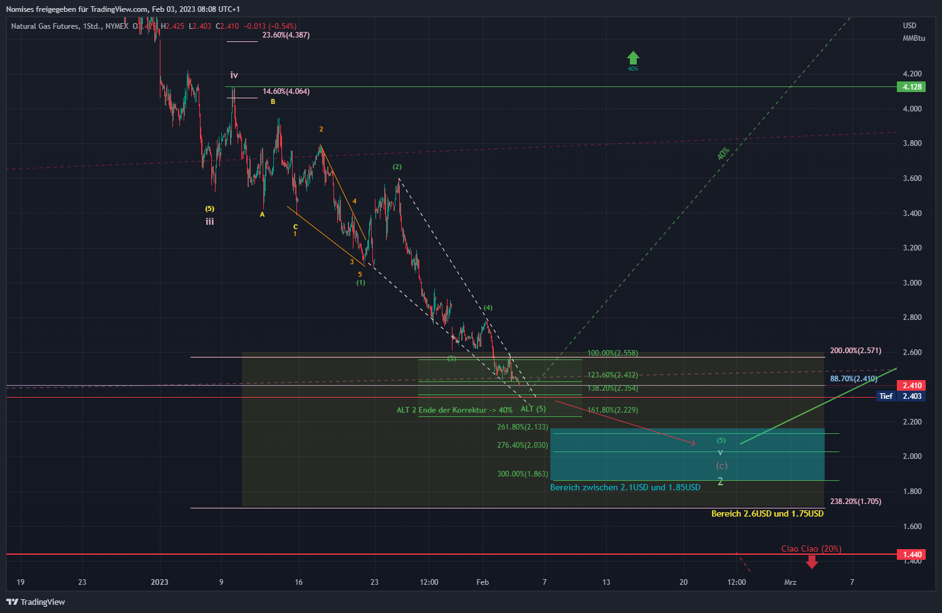
Task: Click the 261.80%(2.133) extension label
Action: 523,427
